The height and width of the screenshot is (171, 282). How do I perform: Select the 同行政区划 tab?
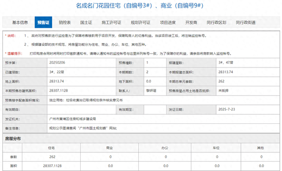tap(216, 22)
